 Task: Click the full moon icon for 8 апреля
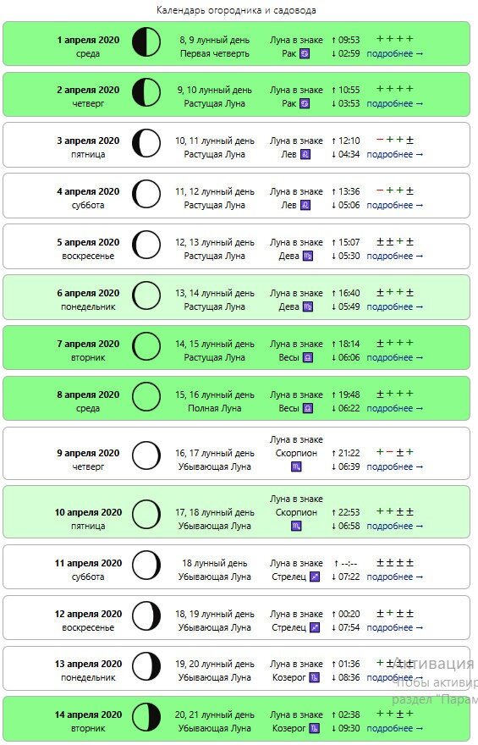click(146, 397)
